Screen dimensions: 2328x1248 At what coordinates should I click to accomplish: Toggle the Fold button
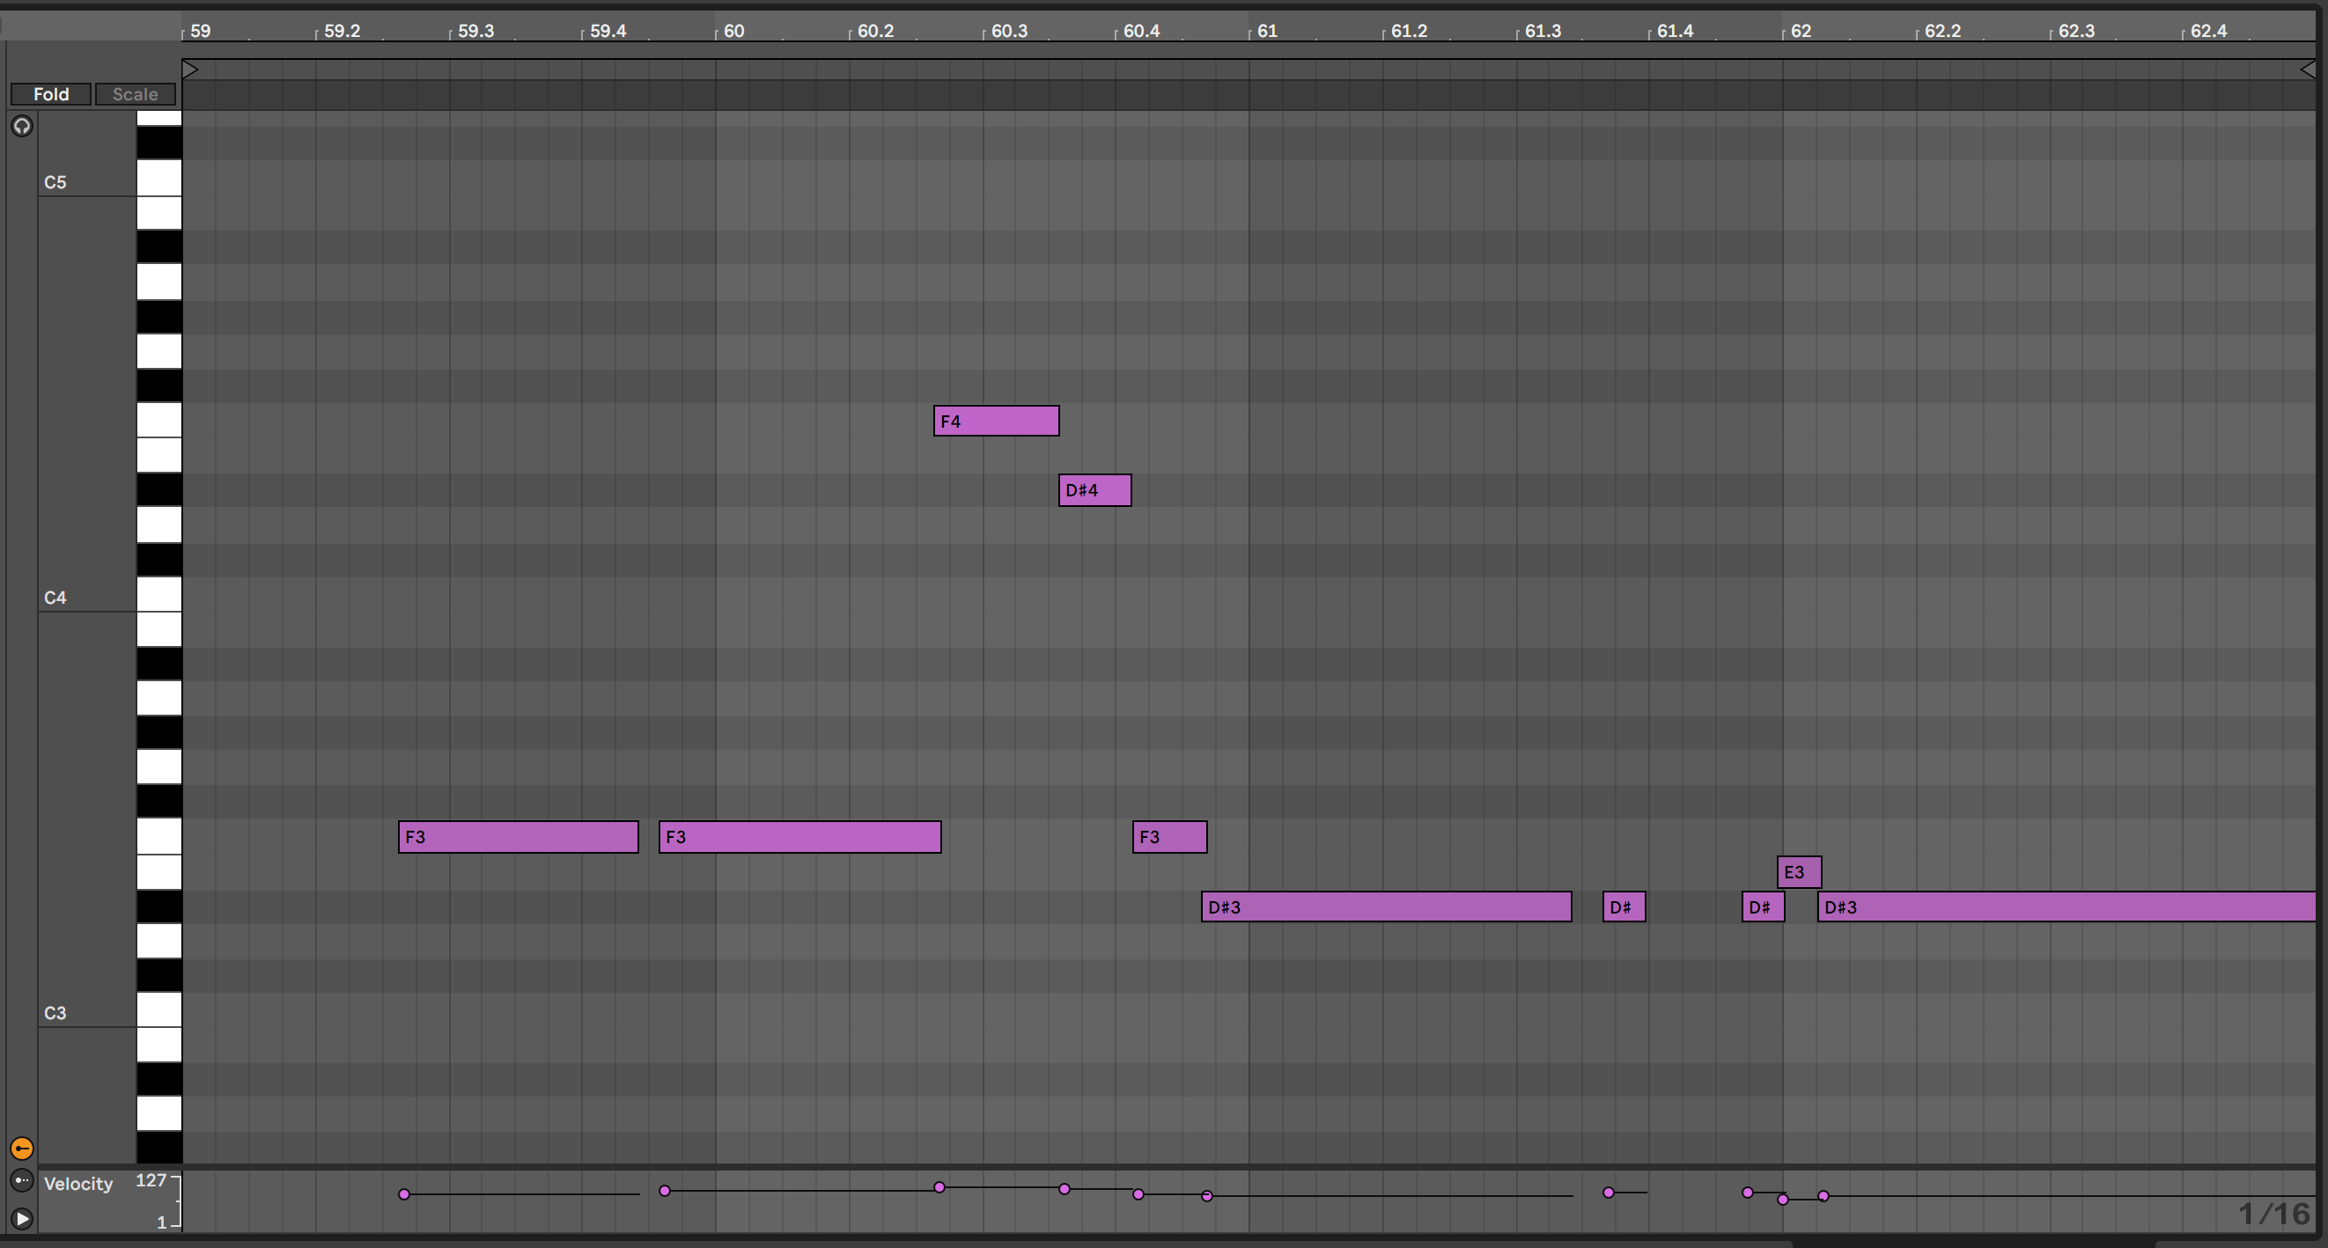click(50, 94)
